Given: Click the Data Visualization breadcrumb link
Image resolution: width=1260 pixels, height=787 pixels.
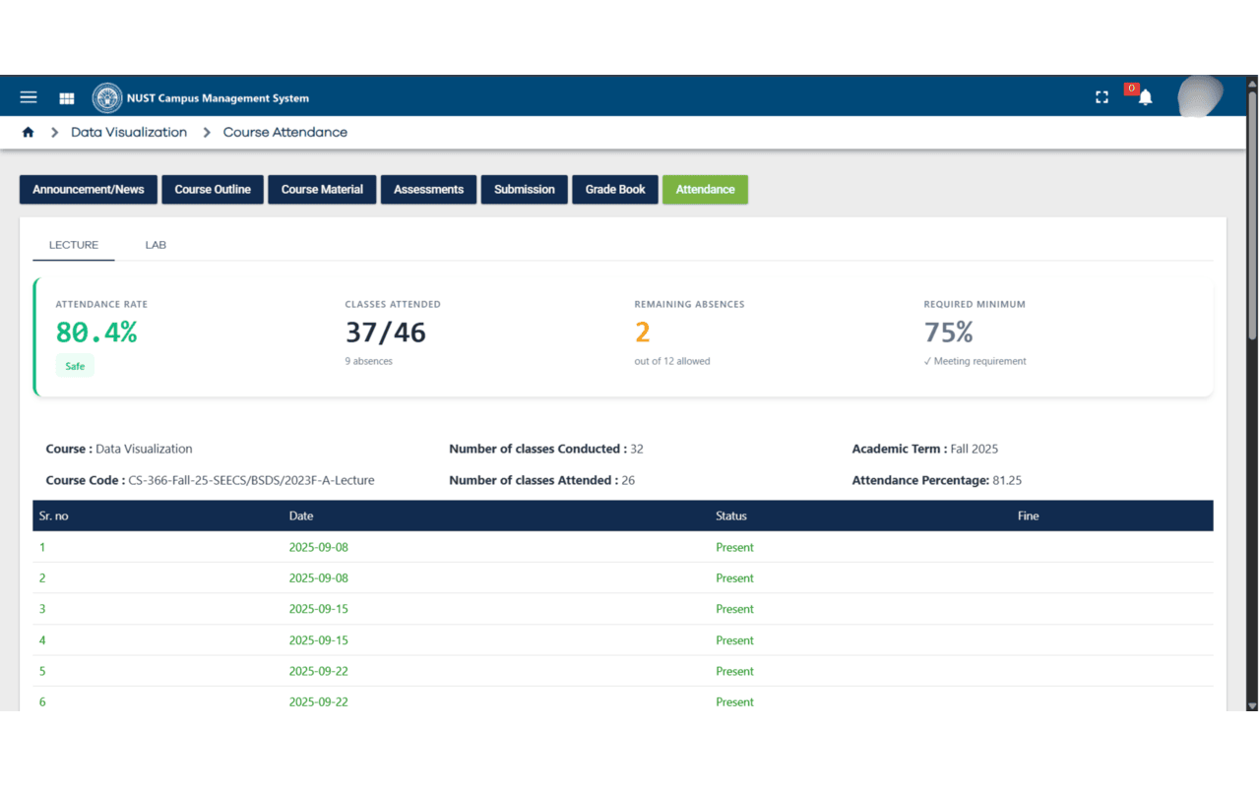Looking at the screenshot, I should [129, 132].
